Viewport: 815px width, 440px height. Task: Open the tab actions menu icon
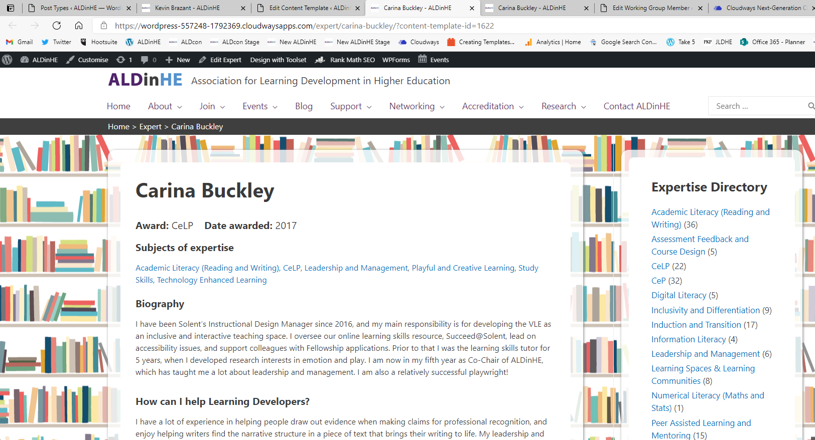pyautogui.click(x=11, y=8)
